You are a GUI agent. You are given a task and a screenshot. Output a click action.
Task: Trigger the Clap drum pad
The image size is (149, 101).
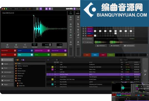tap(25, 55)
